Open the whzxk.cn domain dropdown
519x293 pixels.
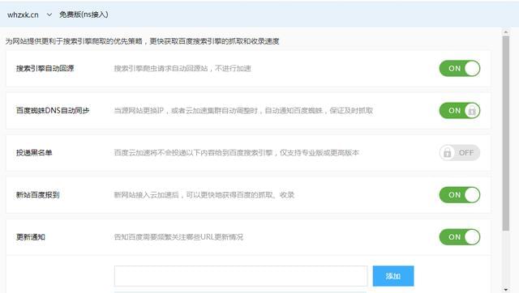(29, 15)
